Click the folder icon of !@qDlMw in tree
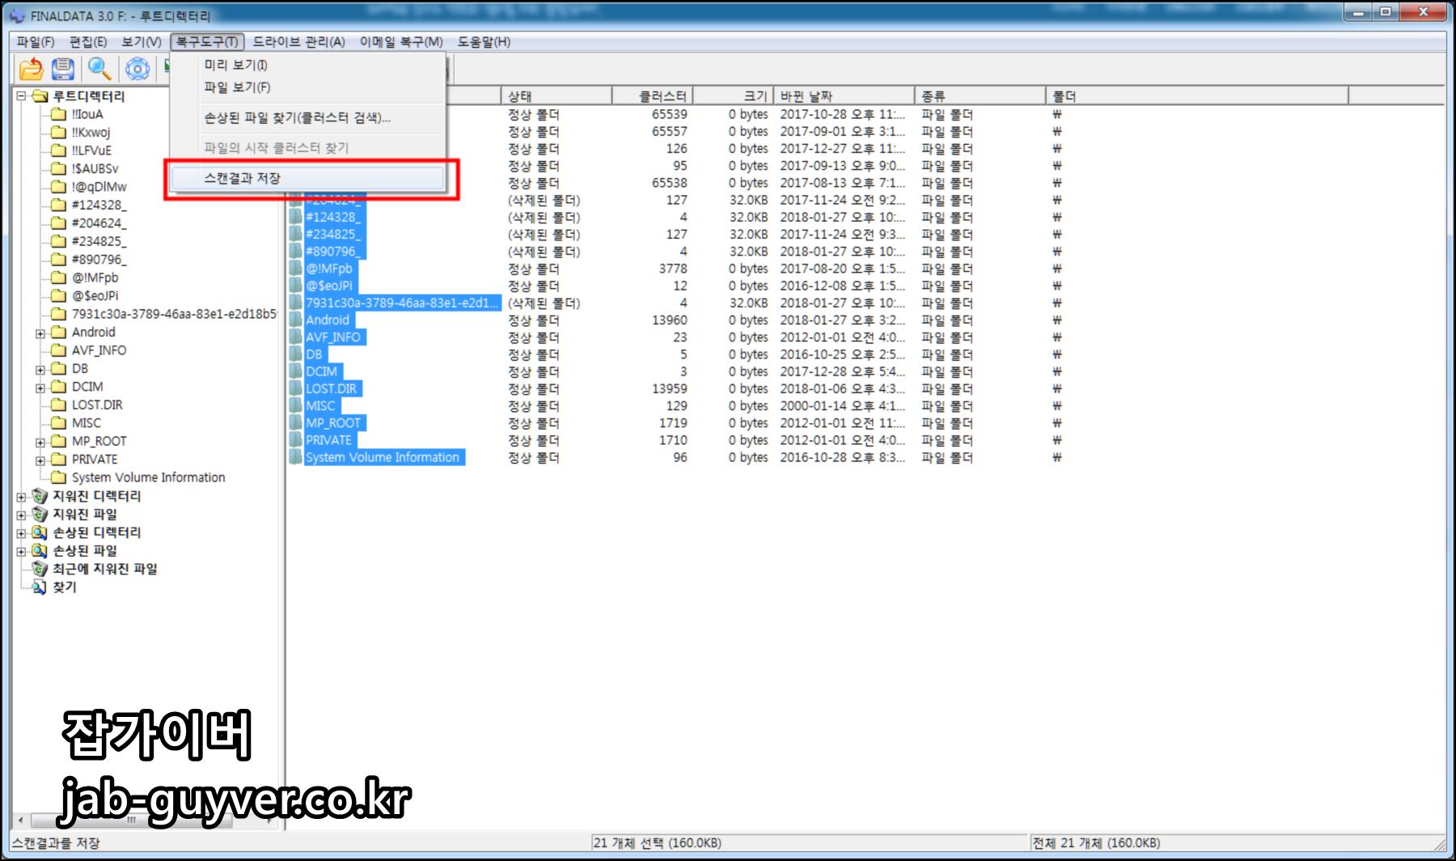 click(58, 187)
